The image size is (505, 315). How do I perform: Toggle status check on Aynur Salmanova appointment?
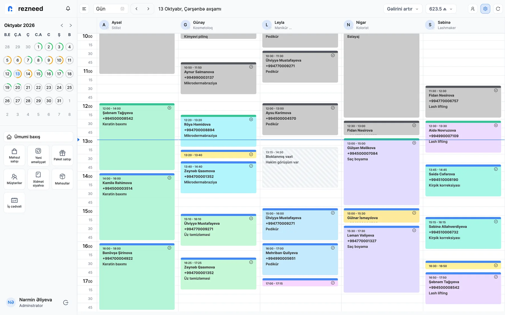pos(251,67)
